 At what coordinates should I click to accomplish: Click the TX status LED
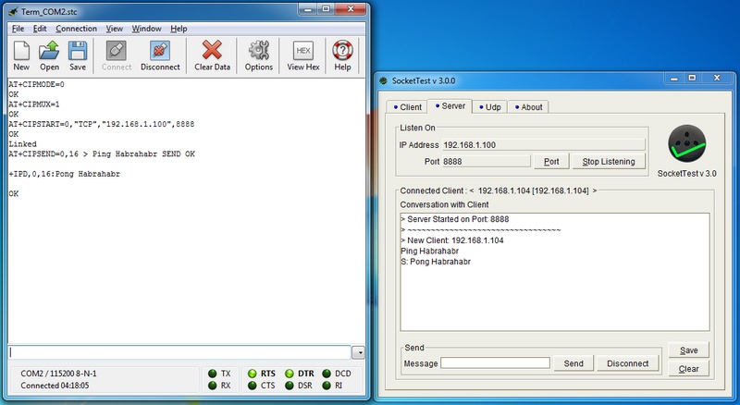point(213,374)
